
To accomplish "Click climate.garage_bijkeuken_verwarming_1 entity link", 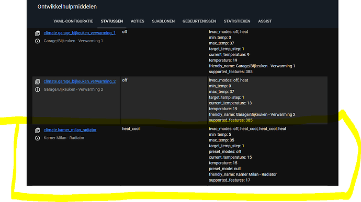I will (x=80, y=33).
